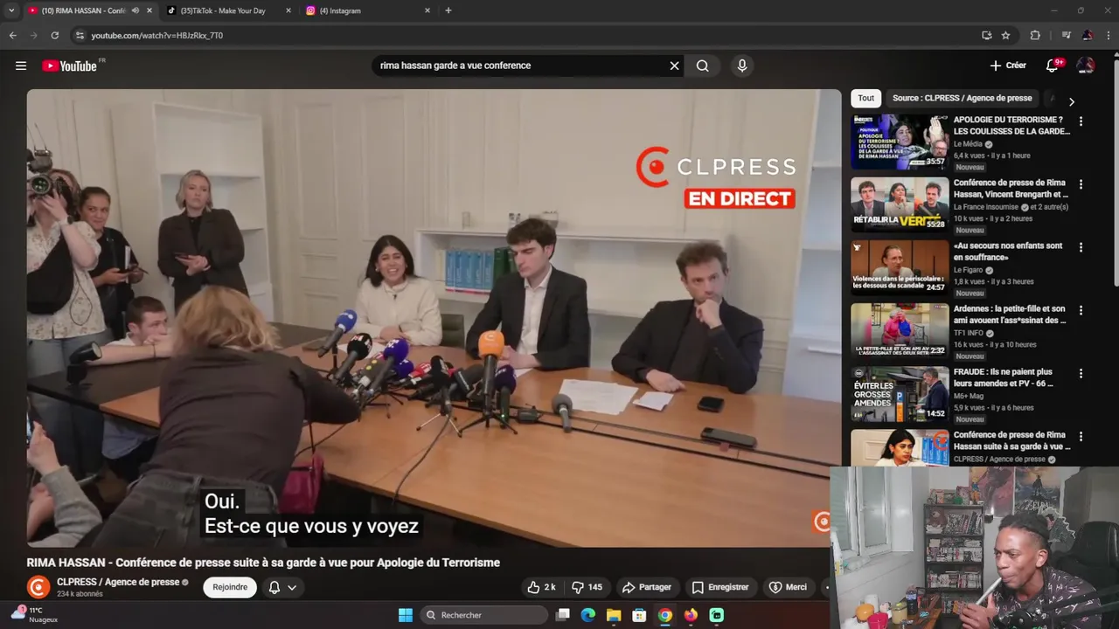This screenshot has width=1119, height=629.
Task: Go back with browser back arrow
Action: [12, 35]
